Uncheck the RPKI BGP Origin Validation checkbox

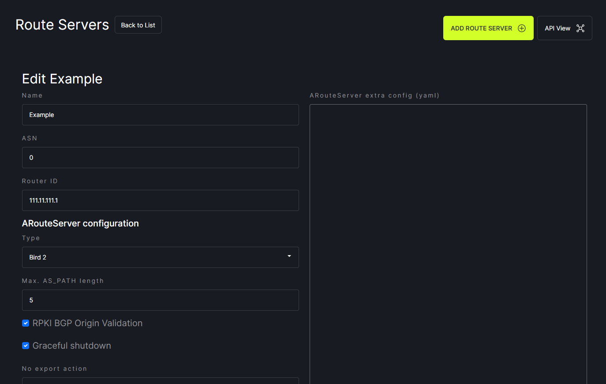(x=26, y=323)
